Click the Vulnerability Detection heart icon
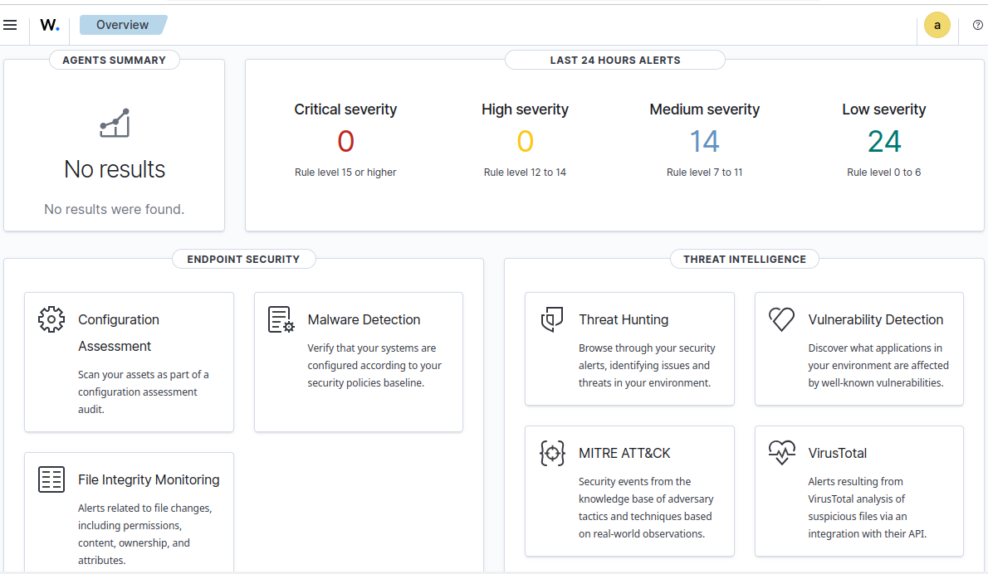Screen dimensions: 988x574 pyautogui.click(x=781, y=319)
